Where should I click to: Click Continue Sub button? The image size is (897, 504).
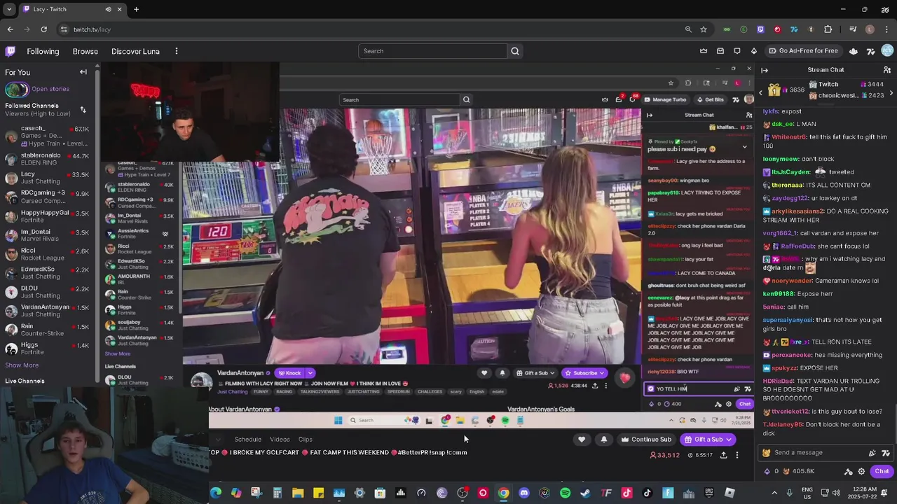click(645, 440)
